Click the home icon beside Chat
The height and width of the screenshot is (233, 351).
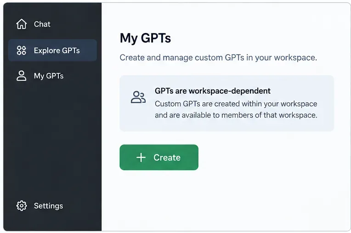(22, 24)
